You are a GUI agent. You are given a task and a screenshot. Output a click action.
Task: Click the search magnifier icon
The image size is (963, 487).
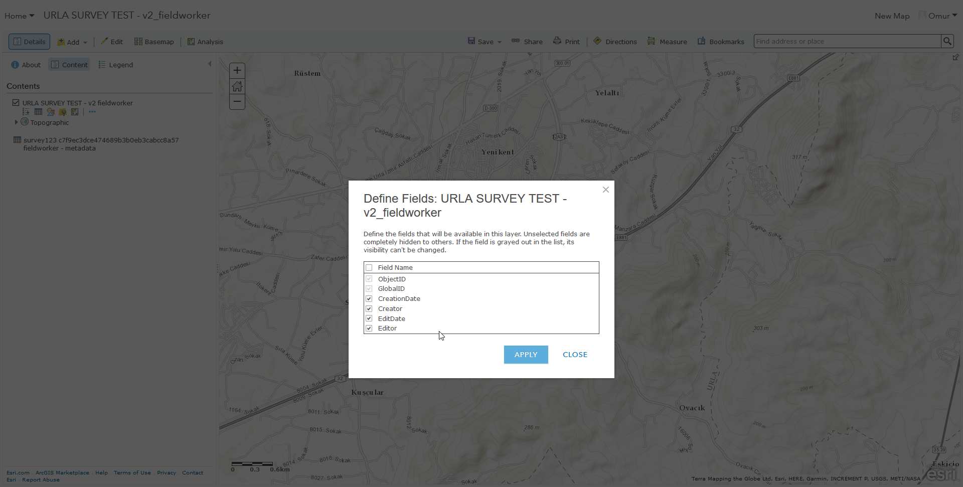pos(947,41)
